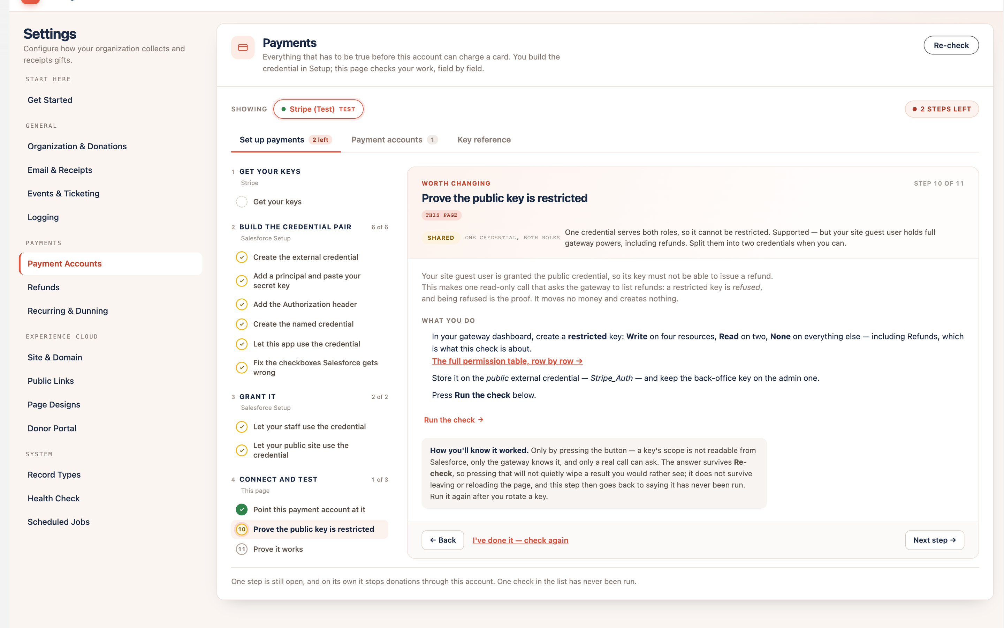This screenshot has width=1004, height=628.
Task: Click the check icon for Let your staff use credential
Action: 242,427
